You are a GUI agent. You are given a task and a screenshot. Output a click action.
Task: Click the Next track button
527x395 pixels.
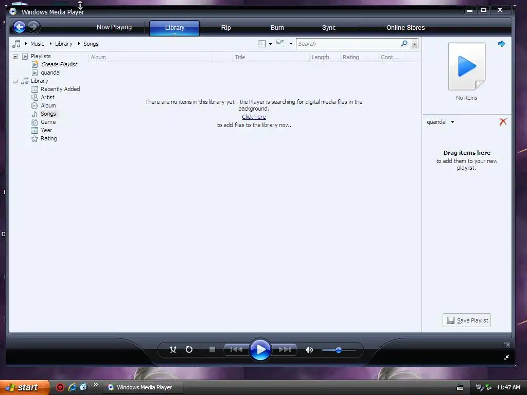point(284,350)
